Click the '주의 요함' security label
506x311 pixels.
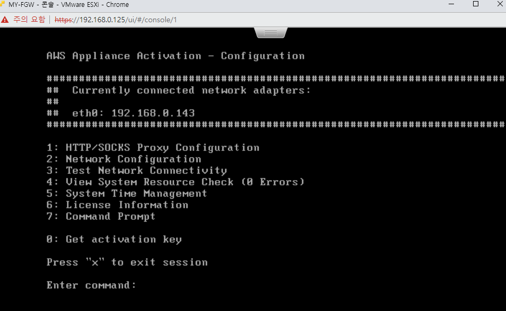click(x=29, y=20)
